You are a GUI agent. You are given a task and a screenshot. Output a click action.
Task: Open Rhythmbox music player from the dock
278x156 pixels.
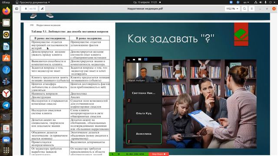pyautogui.click(x=6, y=35)
